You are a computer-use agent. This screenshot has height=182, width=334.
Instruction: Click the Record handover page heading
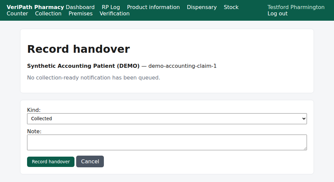pyautogui.click(x=78, y=49)
